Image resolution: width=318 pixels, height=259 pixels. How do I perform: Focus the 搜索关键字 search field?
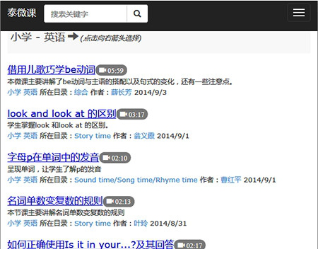pos(86,13)
